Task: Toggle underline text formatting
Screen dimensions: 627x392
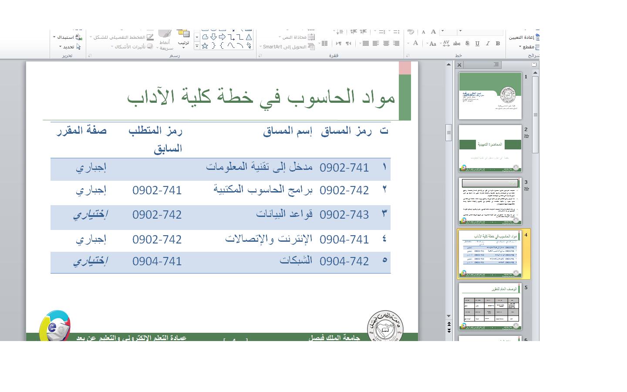Action: coord(477,44)
